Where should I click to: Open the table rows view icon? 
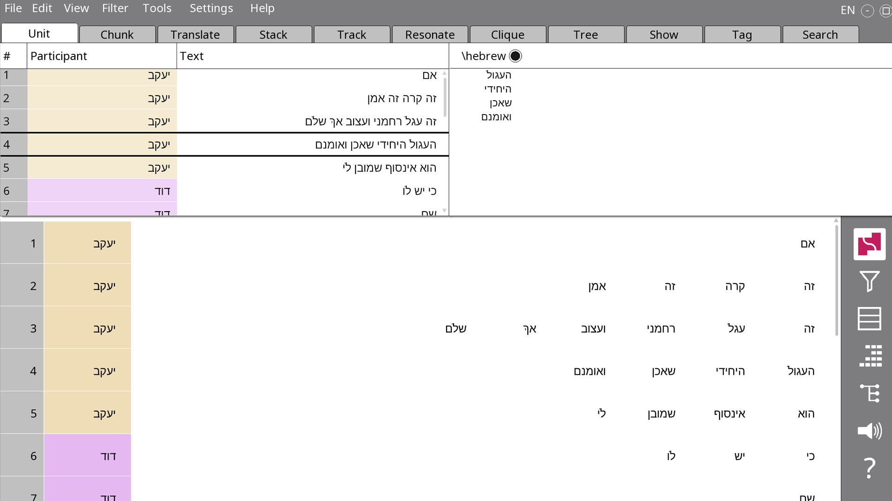871,319
